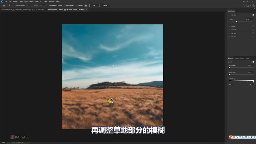Expand the Path Blur section
The width and height of the screenshot is (256, 144).
click(x=229, y=33)
